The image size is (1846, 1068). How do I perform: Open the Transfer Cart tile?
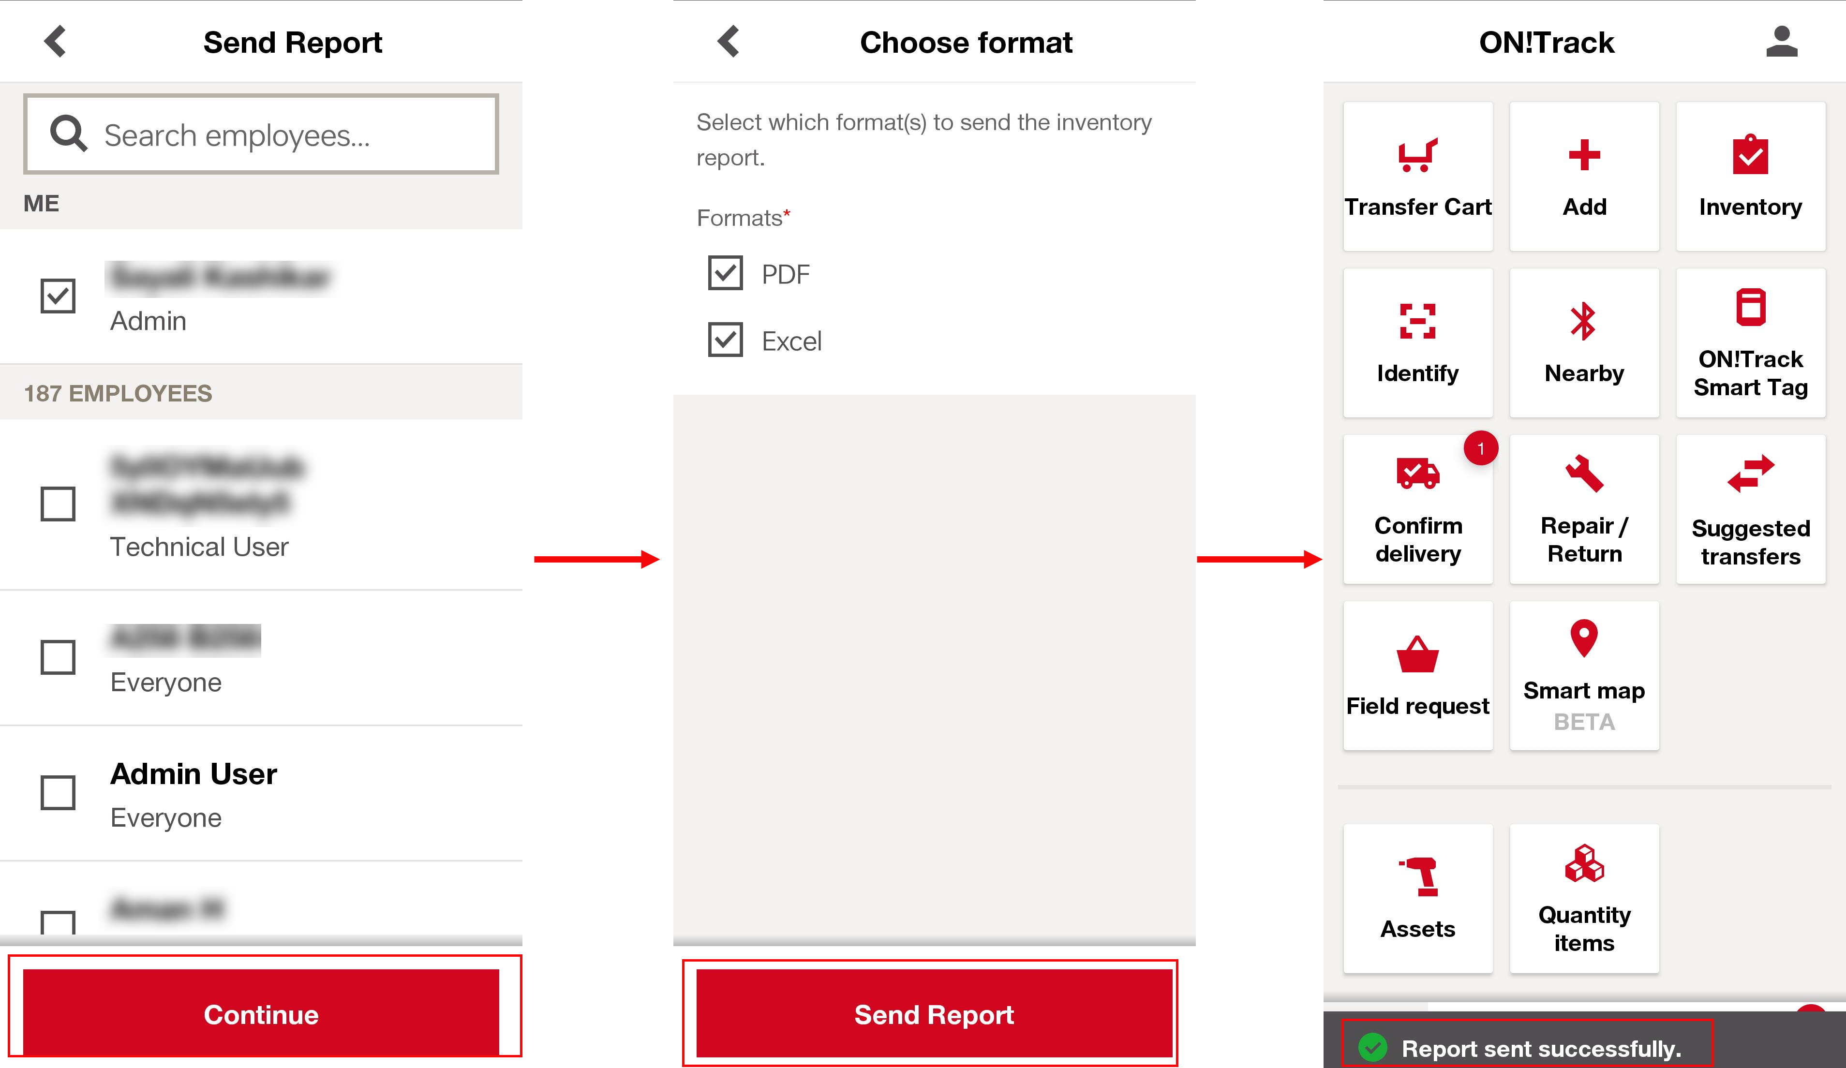click(1417, 177)
